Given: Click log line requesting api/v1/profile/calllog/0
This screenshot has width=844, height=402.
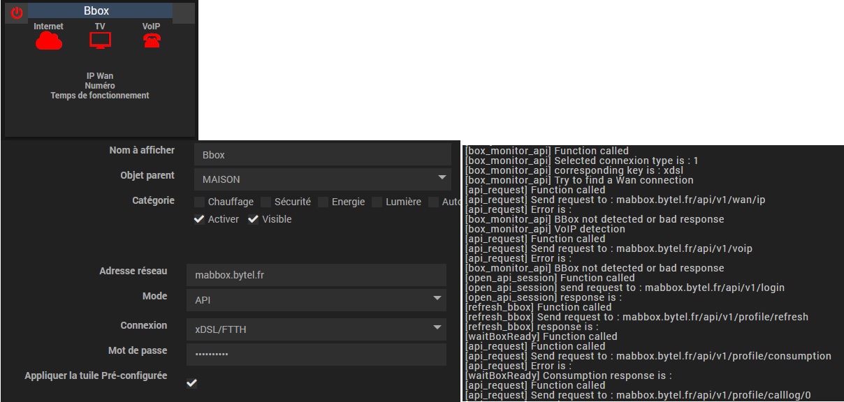Looking at the screenshot, I should coord(638,395).
